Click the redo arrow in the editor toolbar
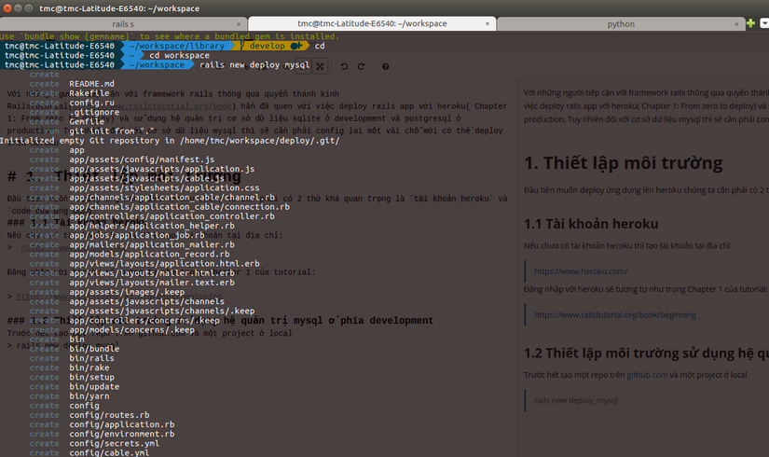The height and width of the screenshot is (457, 769). (361, 66)
